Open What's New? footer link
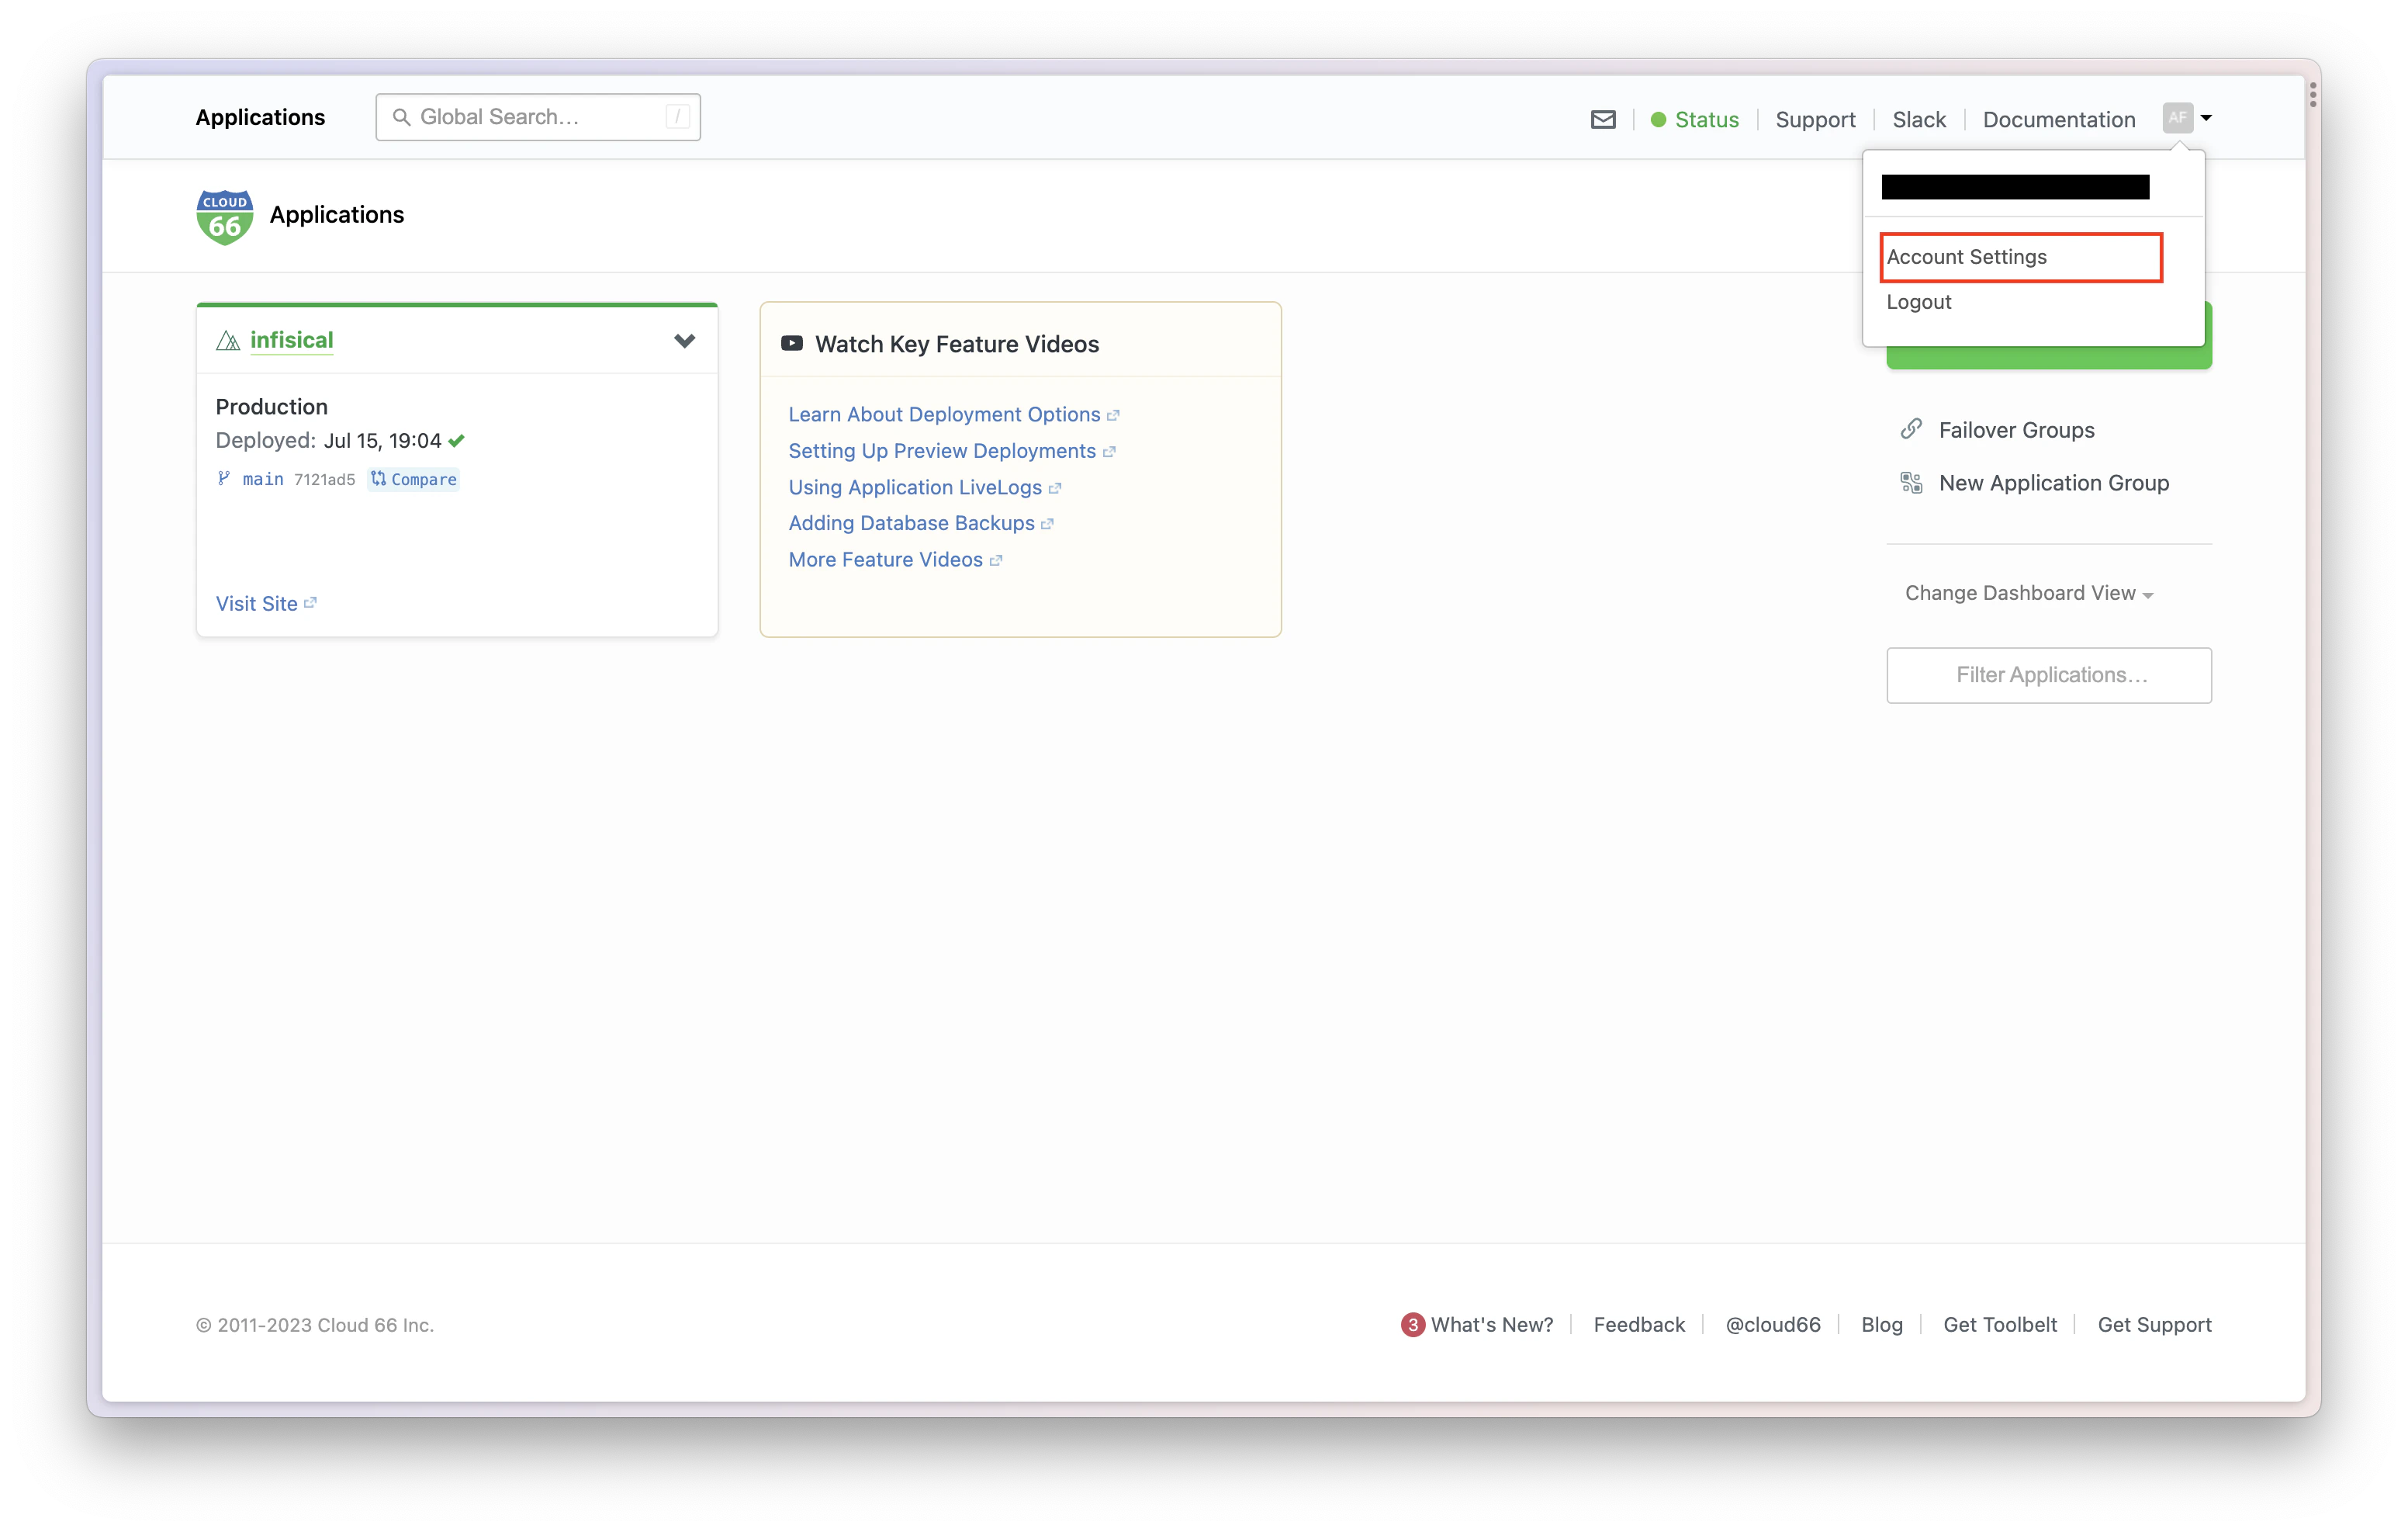Image resolution: width=2408 pixels, height=1532 pixels. (1492, 1325)
